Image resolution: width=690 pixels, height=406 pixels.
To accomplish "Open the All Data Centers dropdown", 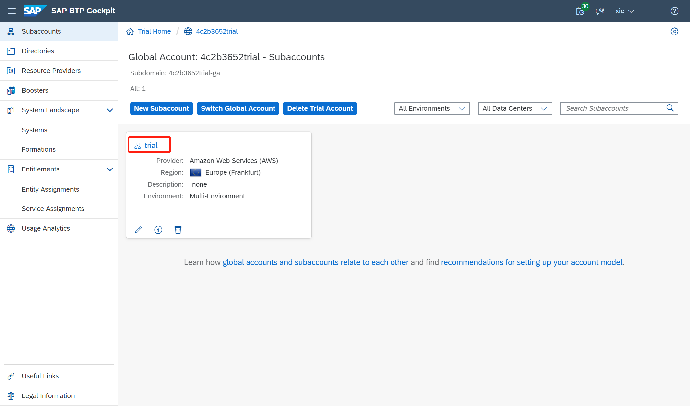I will pos(514,108).
